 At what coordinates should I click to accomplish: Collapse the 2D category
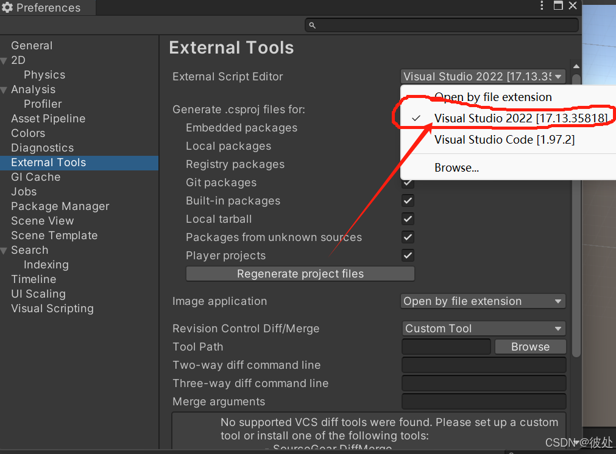click(x=4, y=61)
